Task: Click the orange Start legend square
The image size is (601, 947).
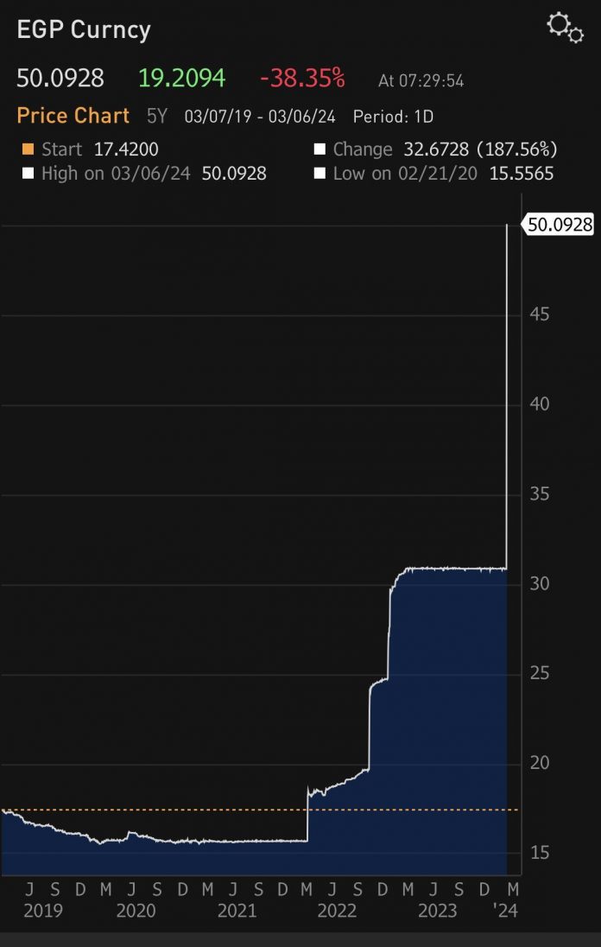Action: click(28, 149)
